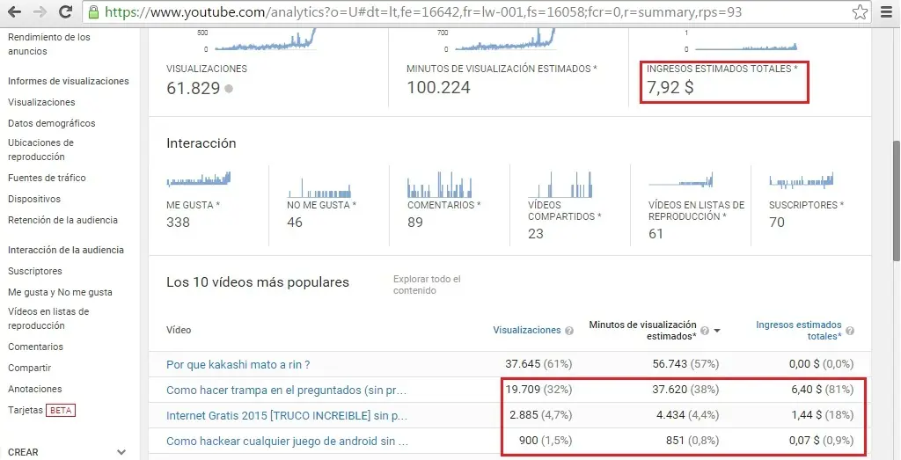Click the browser forward arrow
This screenshot has width=901, height=460.
click(x=40, y=11)
